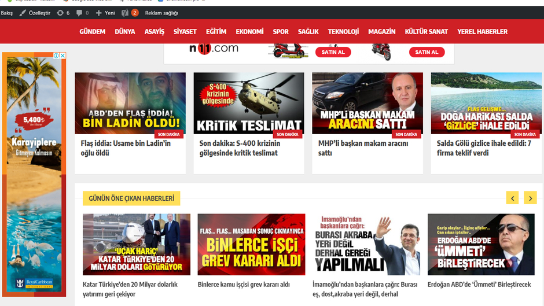Open the MHP'li başkan makam aracı thumbnail
Viewport: 544px width, 306px height.
coord(367,104)
